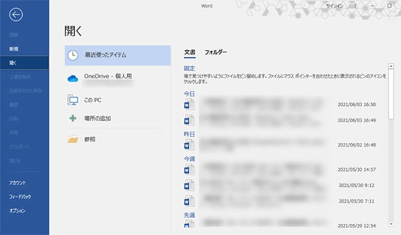Click the この PC computer icon
Image resolution: width=401 pixels, height=235 pixels.
point(73,100)
